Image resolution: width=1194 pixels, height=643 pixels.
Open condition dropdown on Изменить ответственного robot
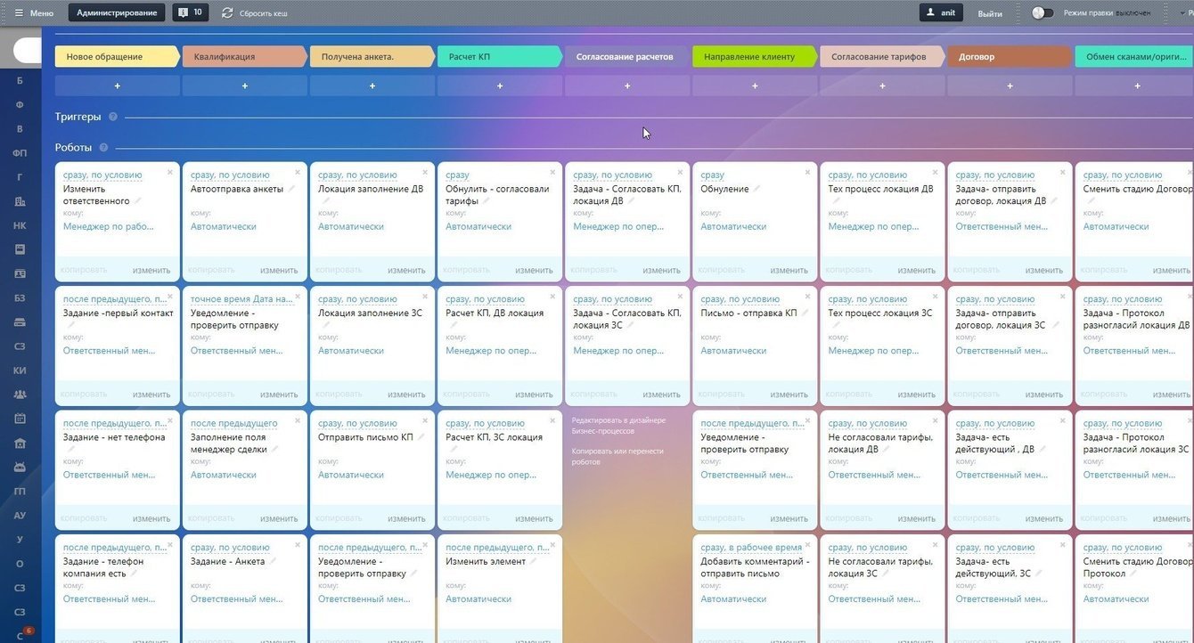[102, 175]
